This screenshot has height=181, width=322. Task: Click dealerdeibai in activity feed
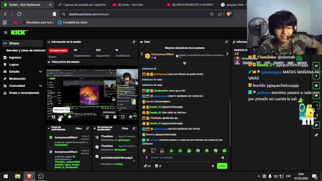[61, 145]
